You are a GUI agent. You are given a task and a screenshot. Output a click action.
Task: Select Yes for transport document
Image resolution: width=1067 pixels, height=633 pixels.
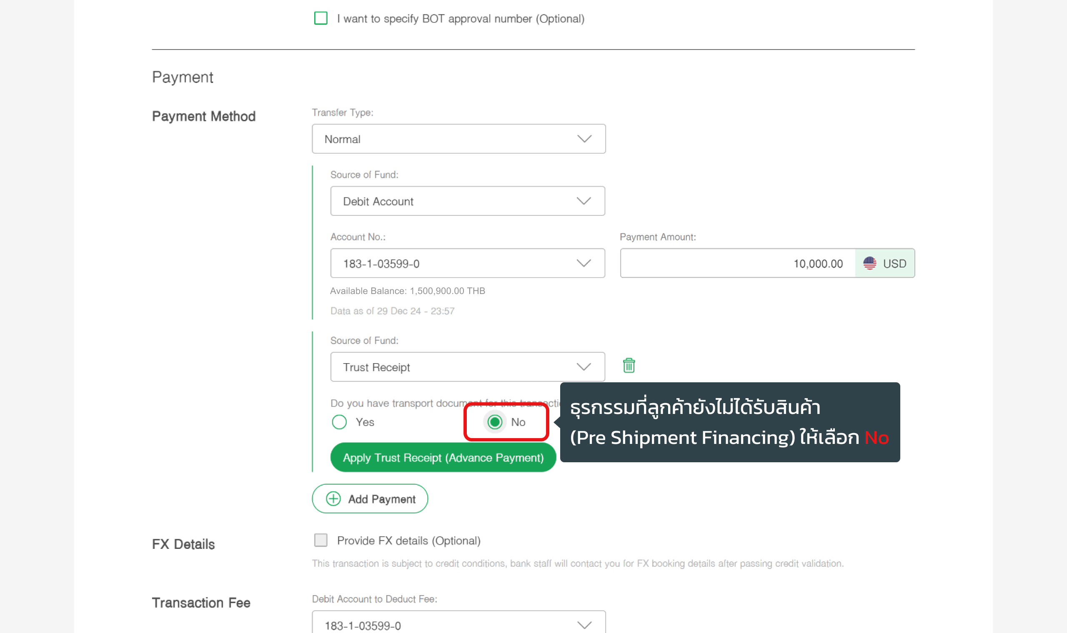coord(339,422)
